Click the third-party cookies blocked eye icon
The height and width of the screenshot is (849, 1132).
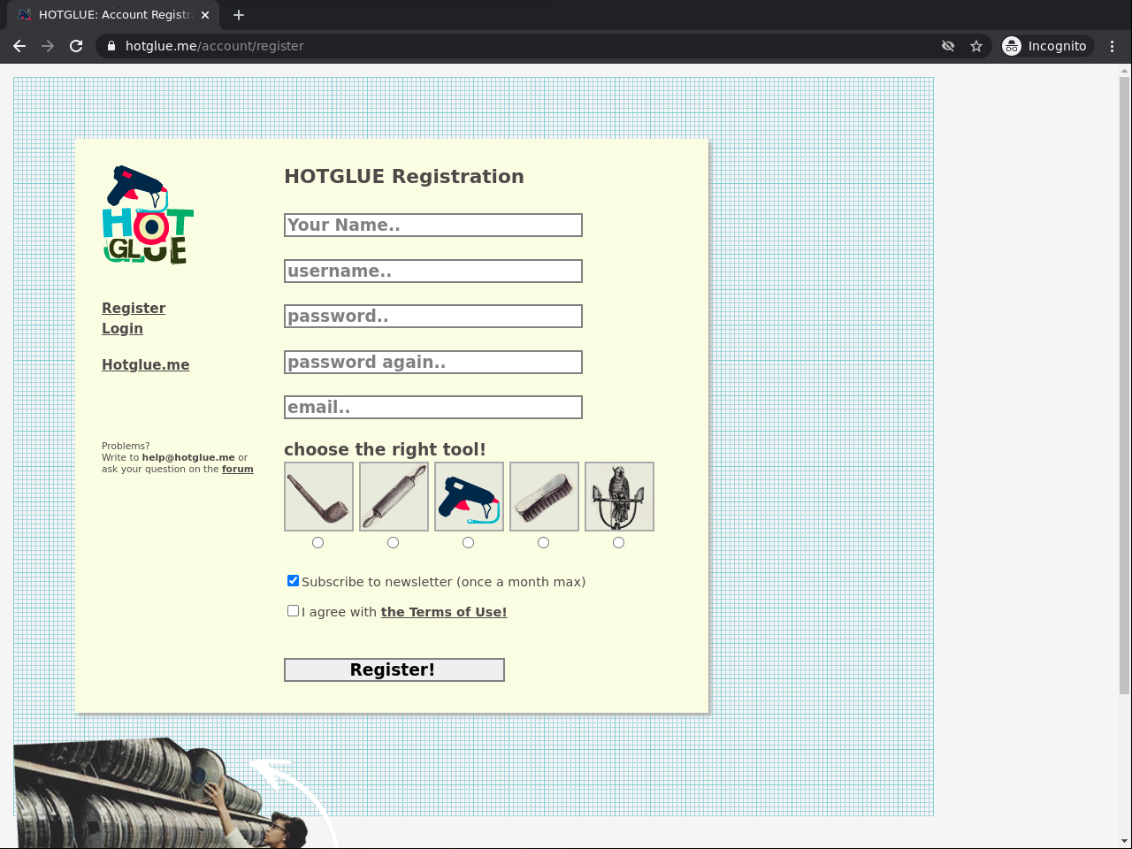pyautogui.click(x=948, y=46)
